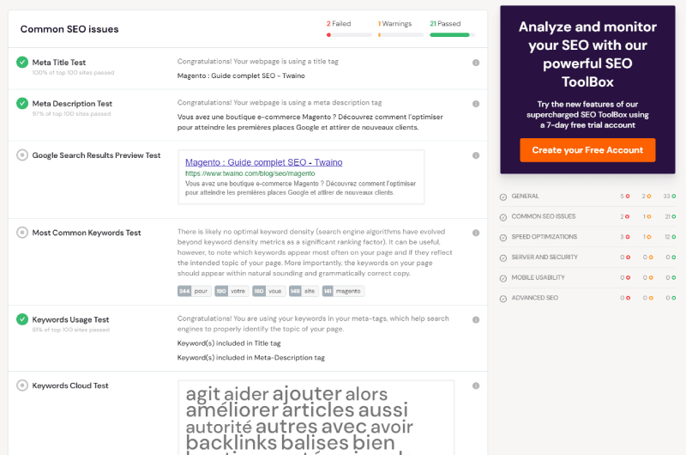Open info icon for Keywords Cloud Test

pyautogui.click(x=476, y=385)
